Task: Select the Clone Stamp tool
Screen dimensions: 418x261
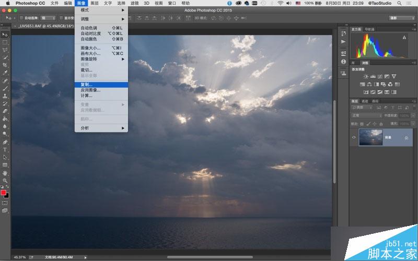Action: point(5,96)
